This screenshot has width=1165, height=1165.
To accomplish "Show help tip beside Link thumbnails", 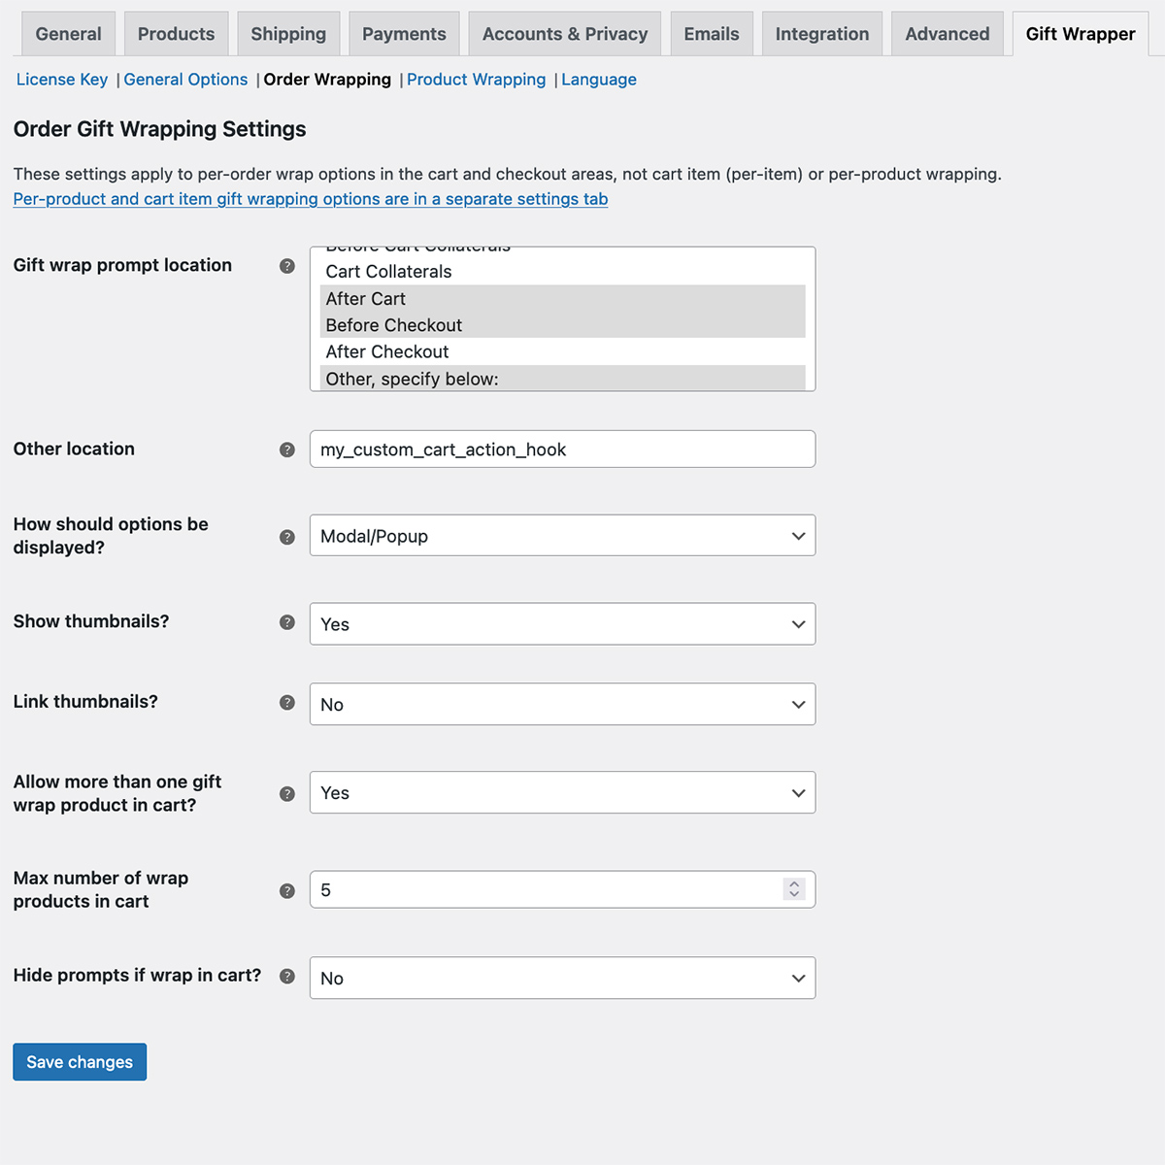I will pyautogui.click(x=287, y=702).
